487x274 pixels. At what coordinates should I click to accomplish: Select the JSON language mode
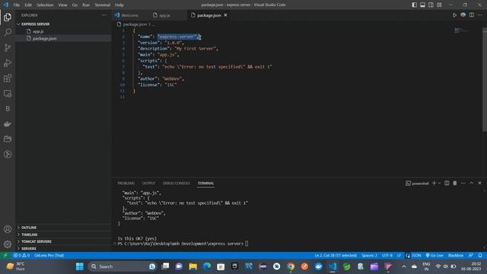[416, 256]
